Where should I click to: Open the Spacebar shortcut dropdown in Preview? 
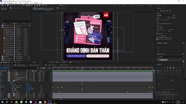[x=164, y=16]
